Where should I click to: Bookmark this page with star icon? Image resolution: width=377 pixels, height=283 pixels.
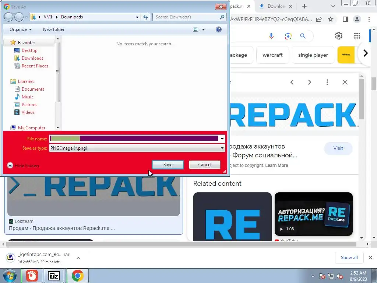click(331, 19)
